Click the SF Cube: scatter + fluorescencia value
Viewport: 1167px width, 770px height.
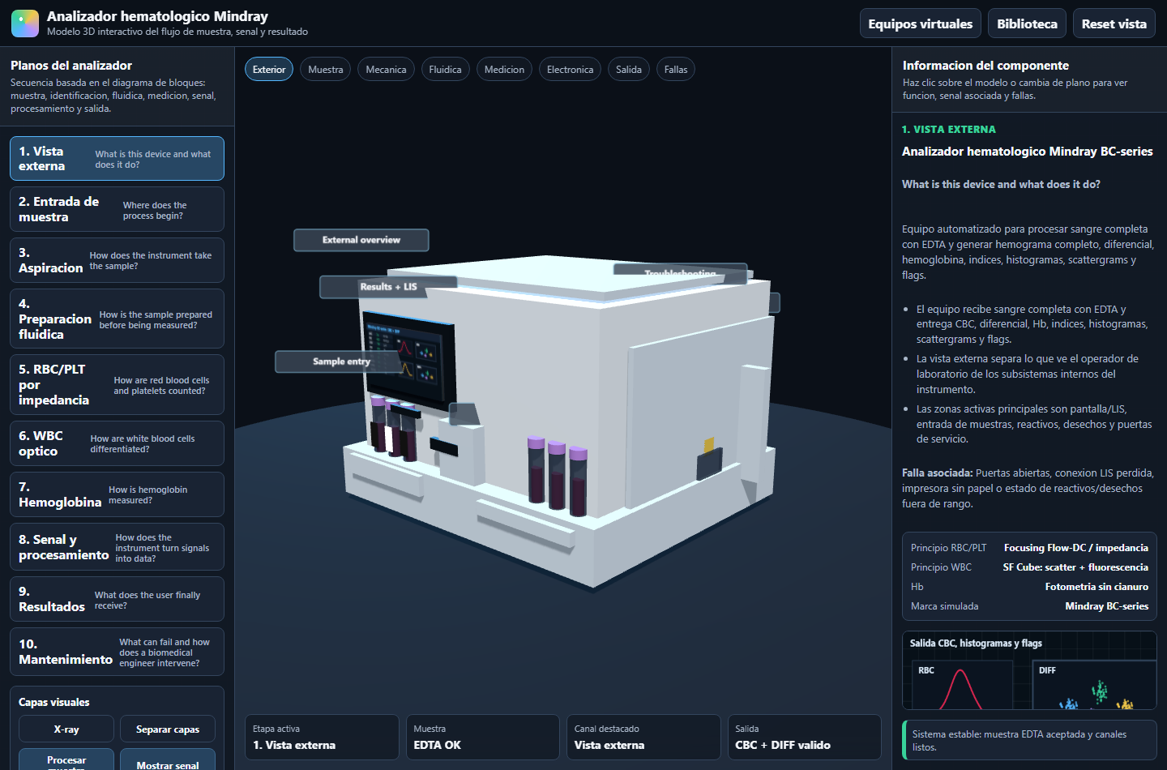tap(1075, 567)
